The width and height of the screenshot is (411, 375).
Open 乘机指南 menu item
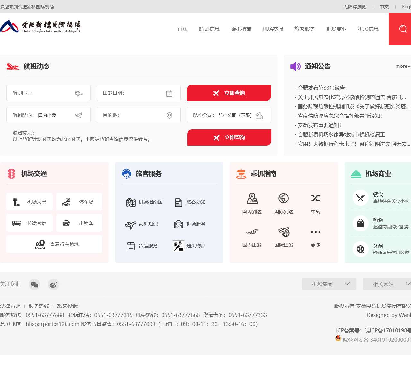point(241,29)
